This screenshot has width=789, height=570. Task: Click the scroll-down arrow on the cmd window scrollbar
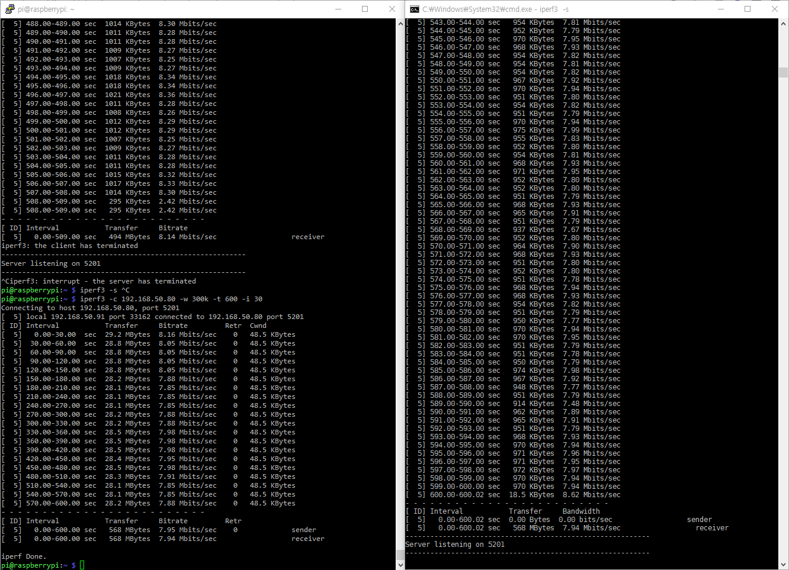(x=784, y=564)
